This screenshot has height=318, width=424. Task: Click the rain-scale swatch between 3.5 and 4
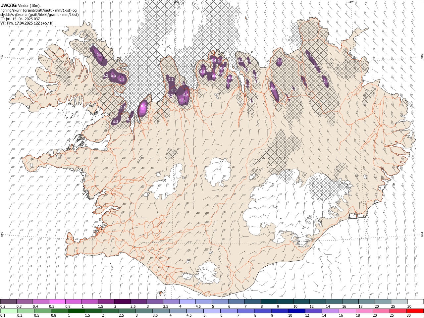(161, 311)
